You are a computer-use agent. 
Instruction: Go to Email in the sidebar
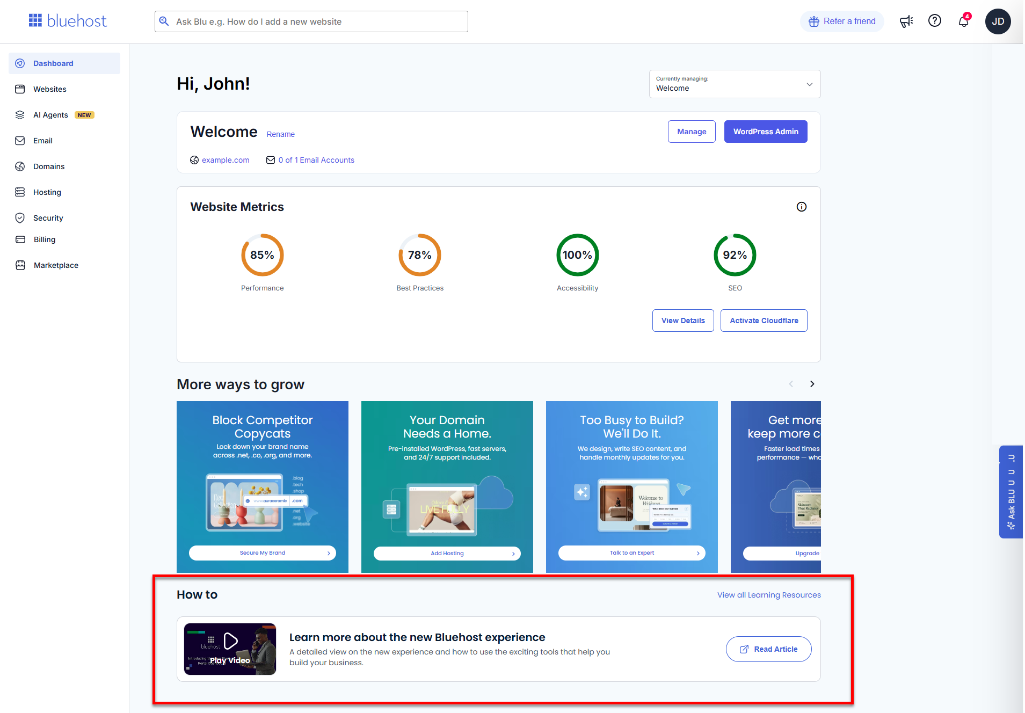[64, 141]
